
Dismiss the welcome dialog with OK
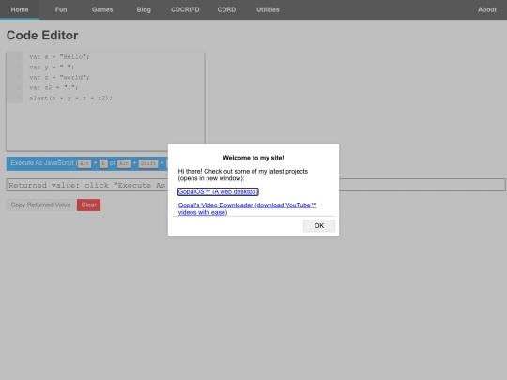pyautogui.click(x=319, y=225)
